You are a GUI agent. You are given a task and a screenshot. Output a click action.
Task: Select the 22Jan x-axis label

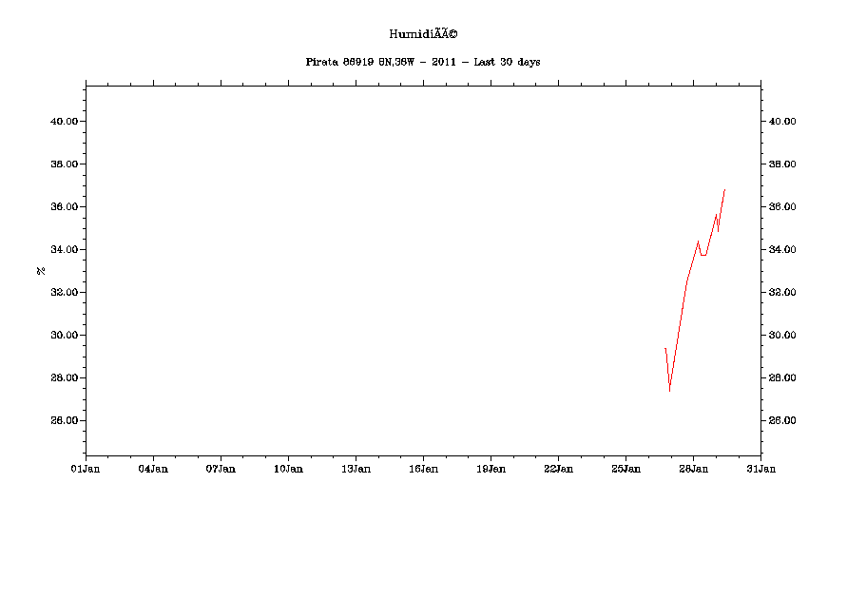click(558, 469)
